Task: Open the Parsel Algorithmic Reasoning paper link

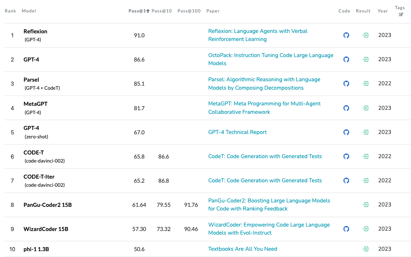Action: (264, 83)
